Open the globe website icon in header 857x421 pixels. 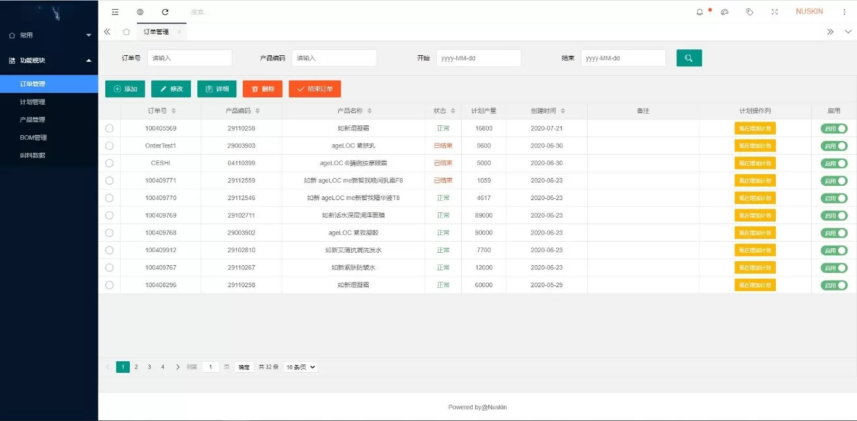(140, 12)
